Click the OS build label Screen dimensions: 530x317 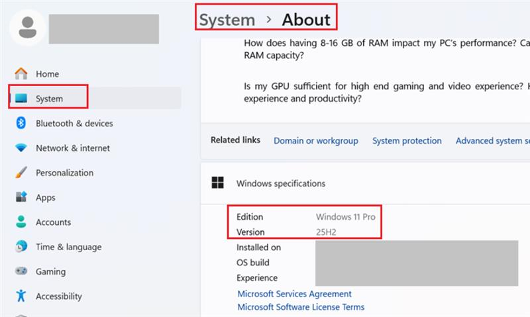[x=253, y=262]
